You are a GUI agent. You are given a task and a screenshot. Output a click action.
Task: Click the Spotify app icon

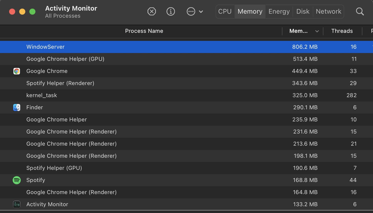point(17,180)
